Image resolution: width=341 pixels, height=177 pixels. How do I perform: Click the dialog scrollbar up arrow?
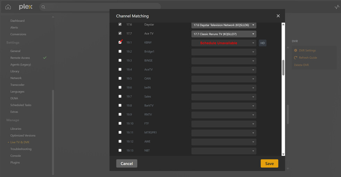[x=283, y=24]
